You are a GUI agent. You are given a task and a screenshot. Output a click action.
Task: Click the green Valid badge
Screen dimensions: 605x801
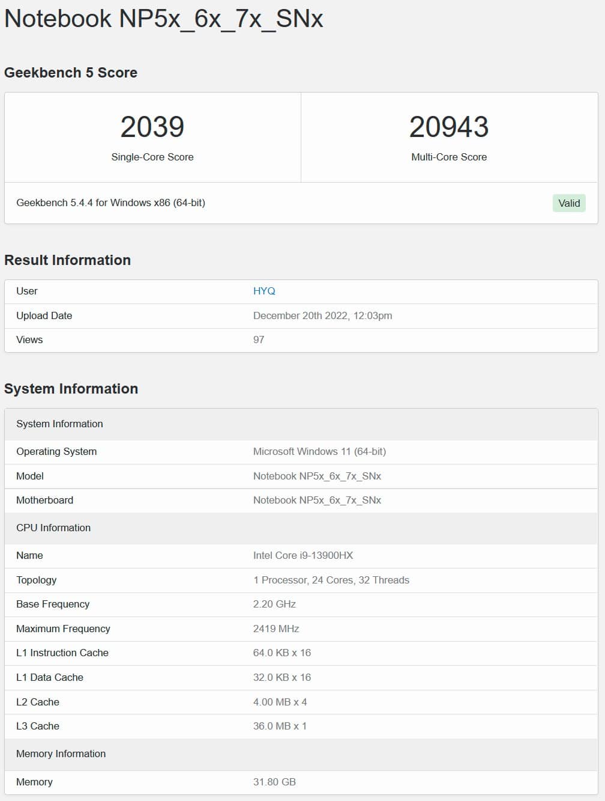click(569, 203)
